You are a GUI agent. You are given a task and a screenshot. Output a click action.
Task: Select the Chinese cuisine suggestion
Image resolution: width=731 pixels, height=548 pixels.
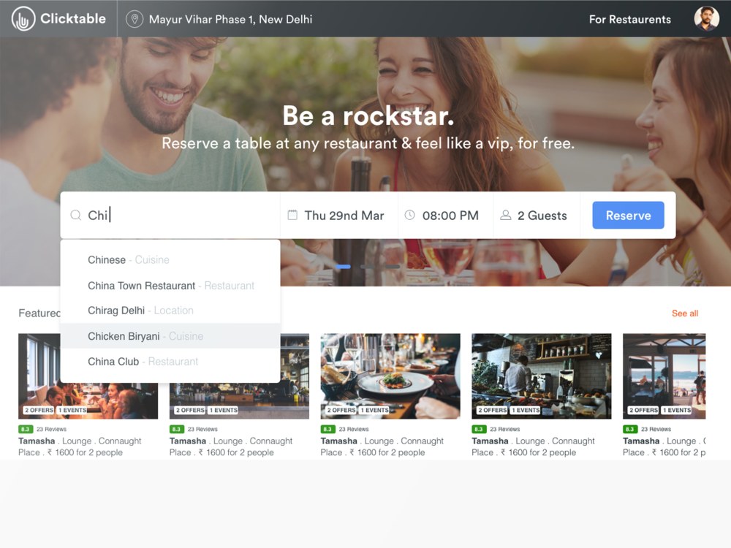[170, 259]
